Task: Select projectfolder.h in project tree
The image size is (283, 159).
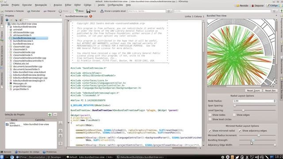Action: pos(21,89)
